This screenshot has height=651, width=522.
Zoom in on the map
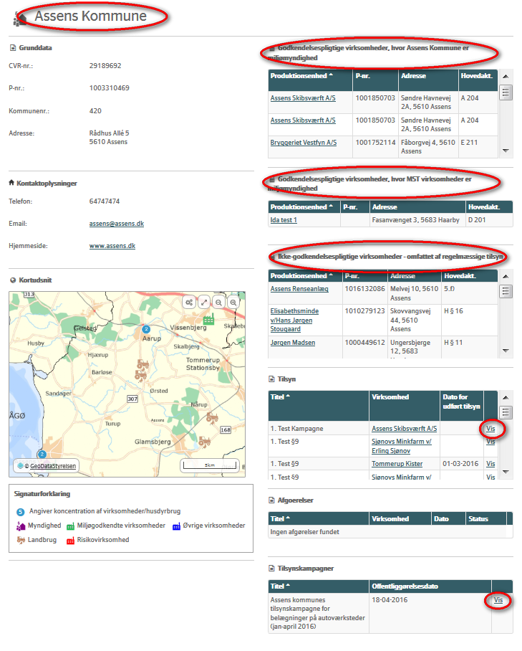click(x=233, y=303)
